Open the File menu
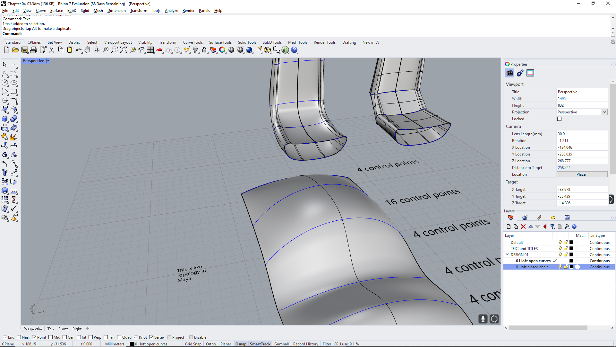 (x=5, y=11)
